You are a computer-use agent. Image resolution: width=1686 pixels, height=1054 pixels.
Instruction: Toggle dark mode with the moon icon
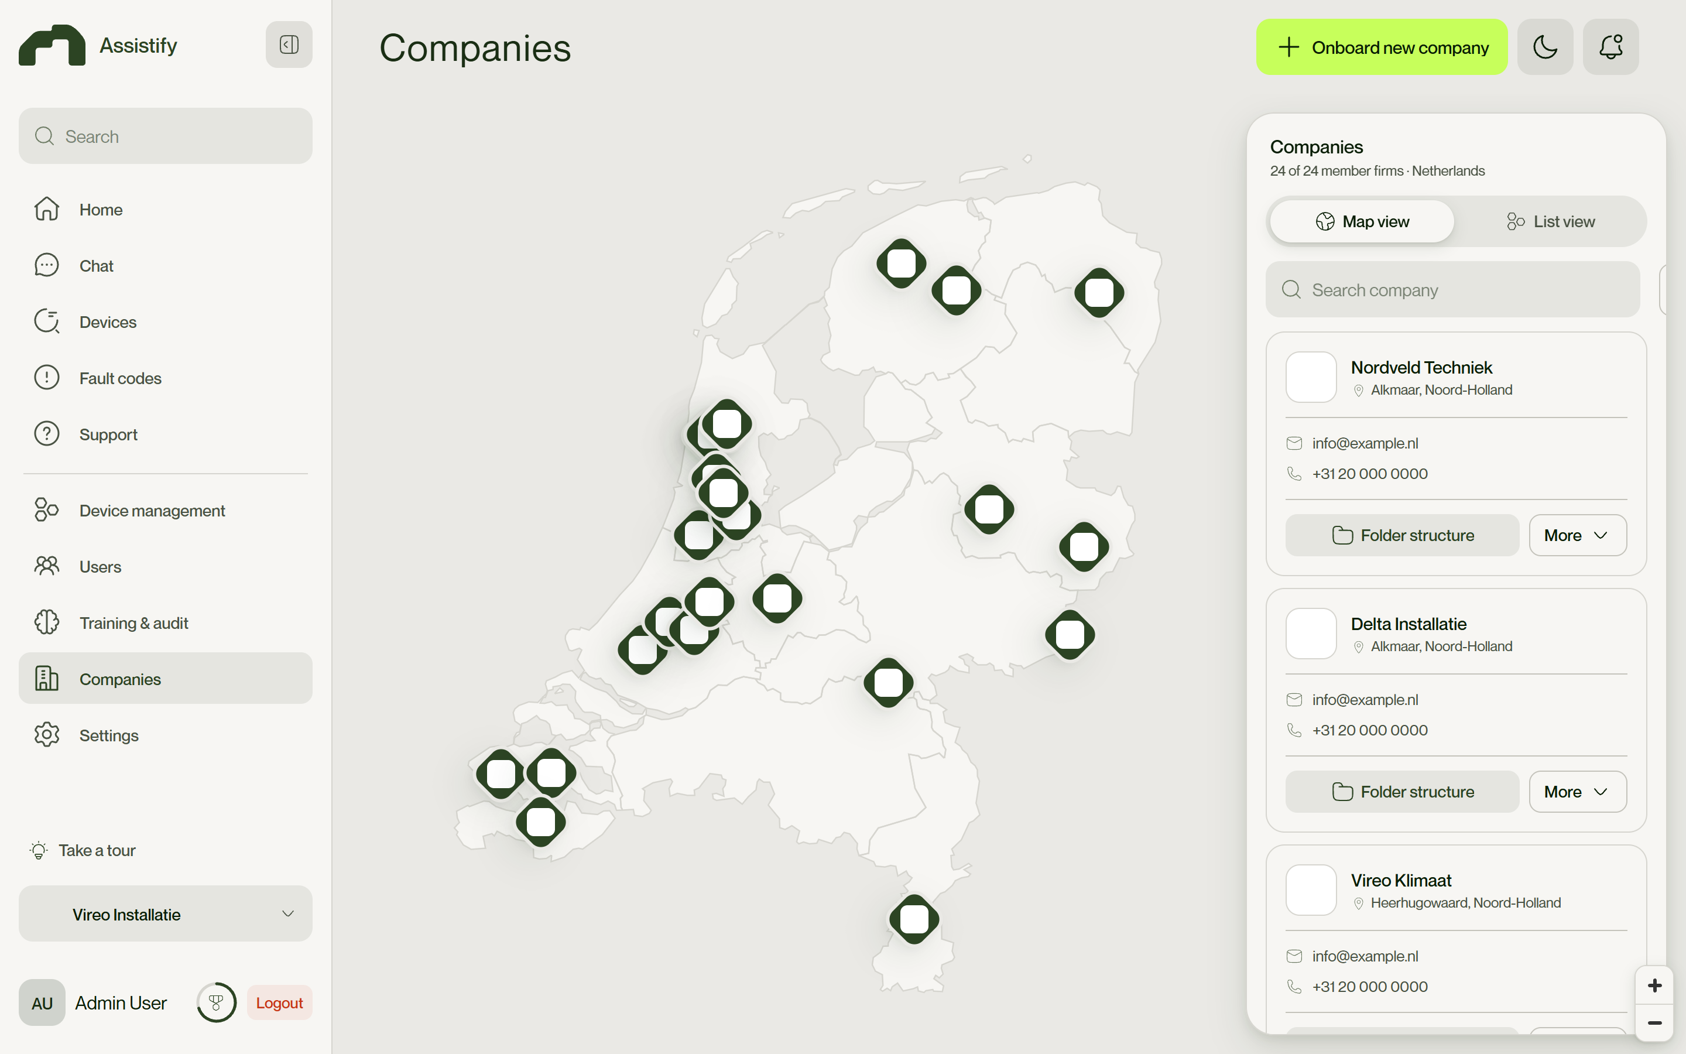pos(1544,47)
